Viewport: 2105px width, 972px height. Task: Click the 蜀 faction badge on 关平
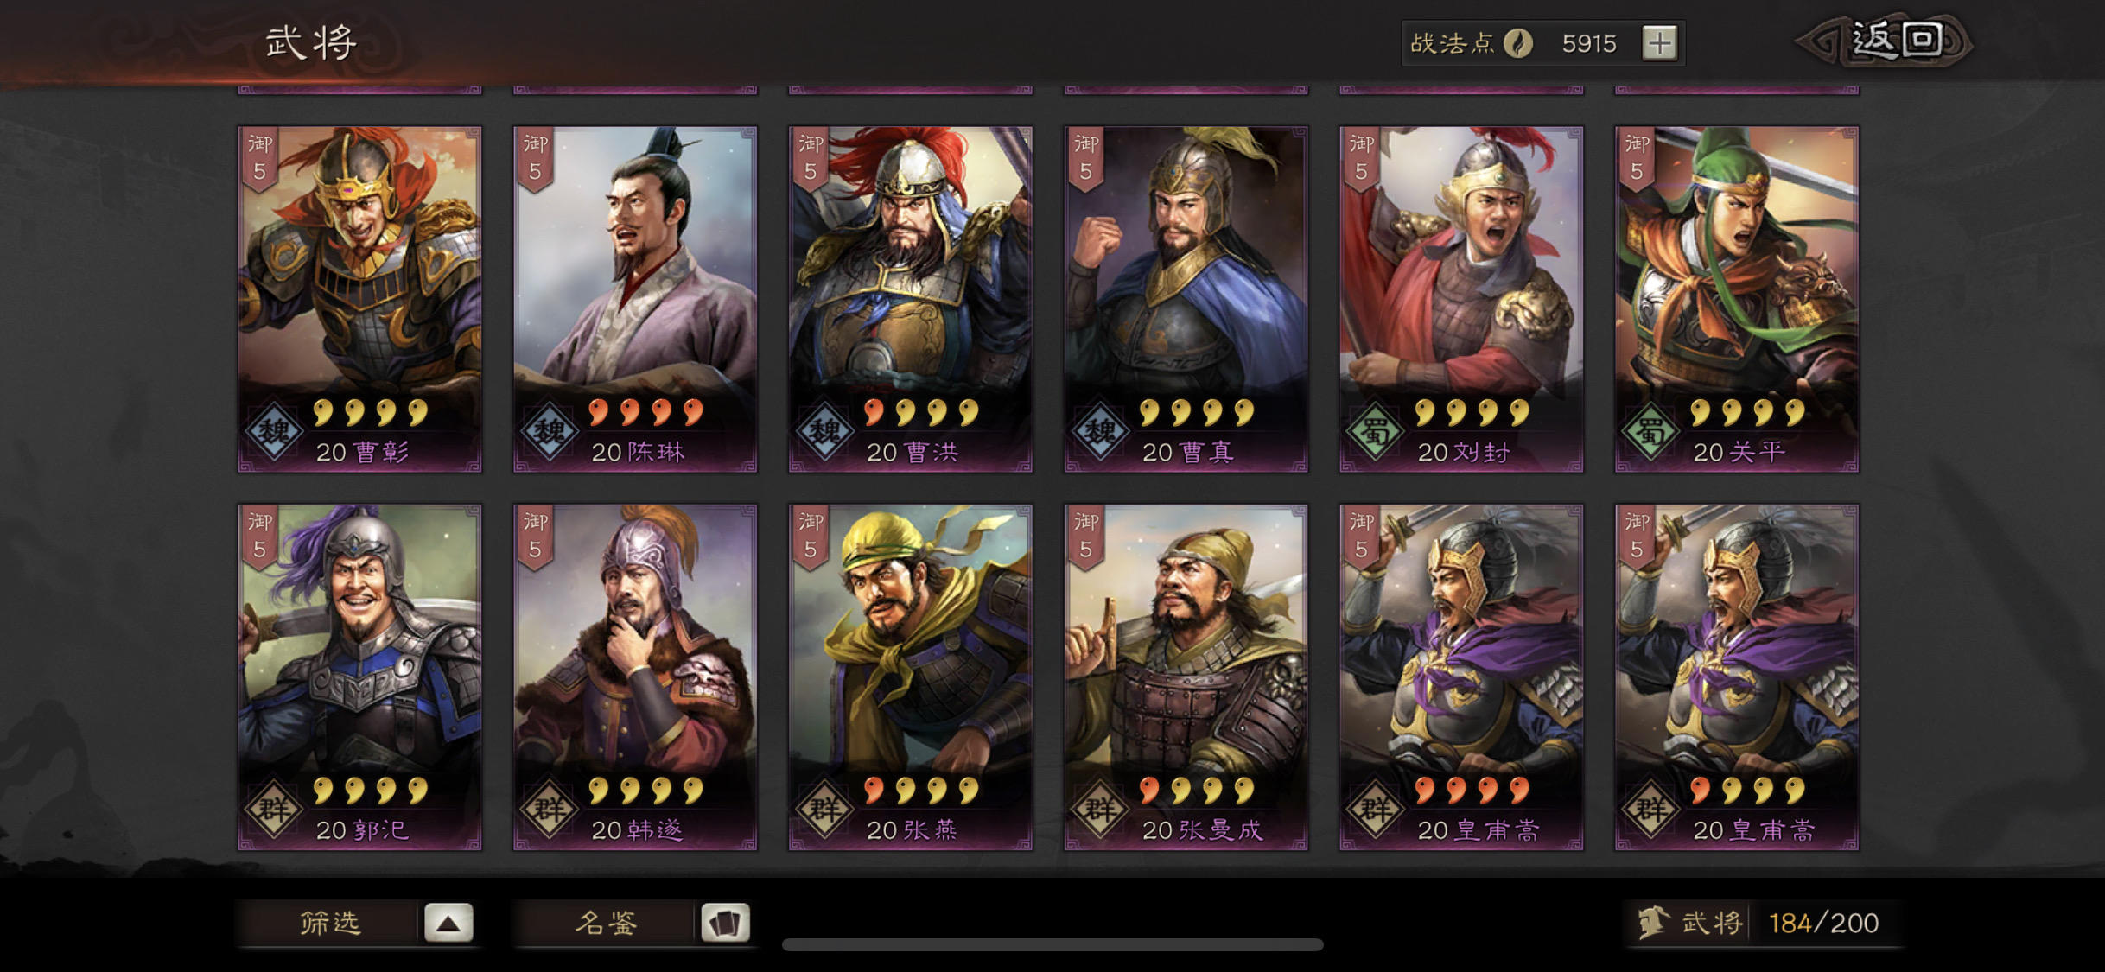pyautogui.click(x=1650, y=431)
